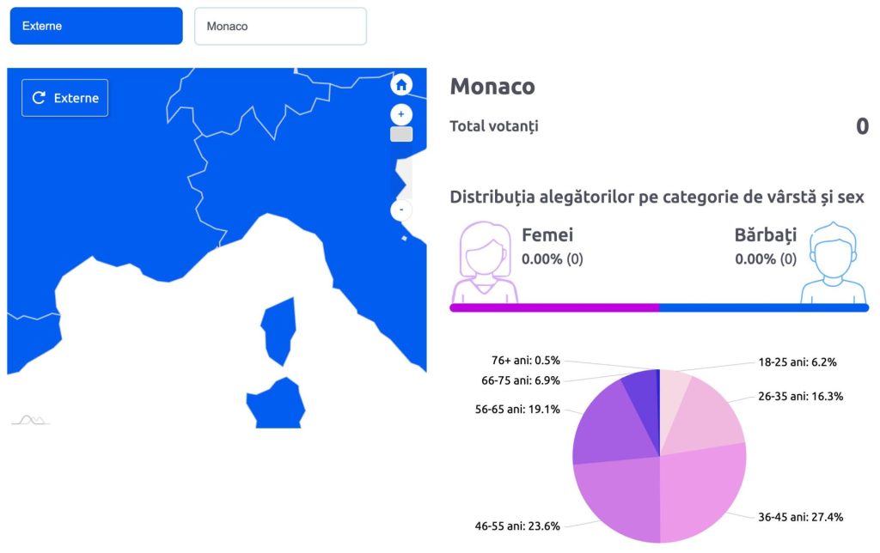Click the purple Femei portion of bar

coord(554,308)
